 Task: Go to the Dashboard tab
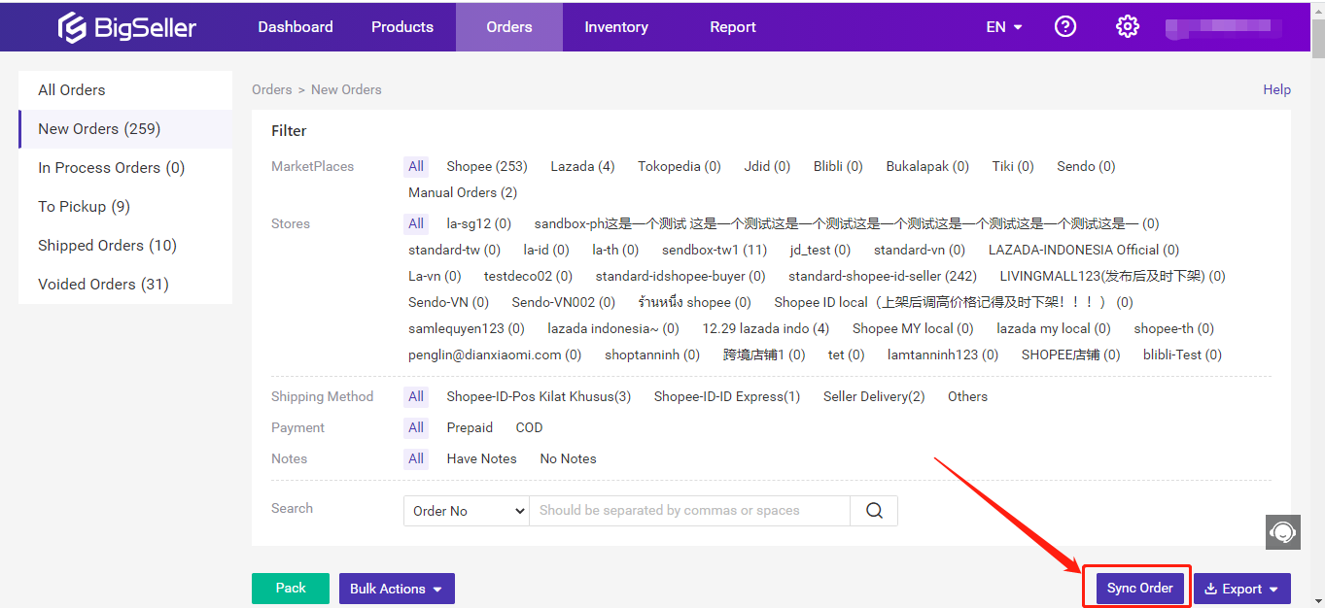(296, 26)
